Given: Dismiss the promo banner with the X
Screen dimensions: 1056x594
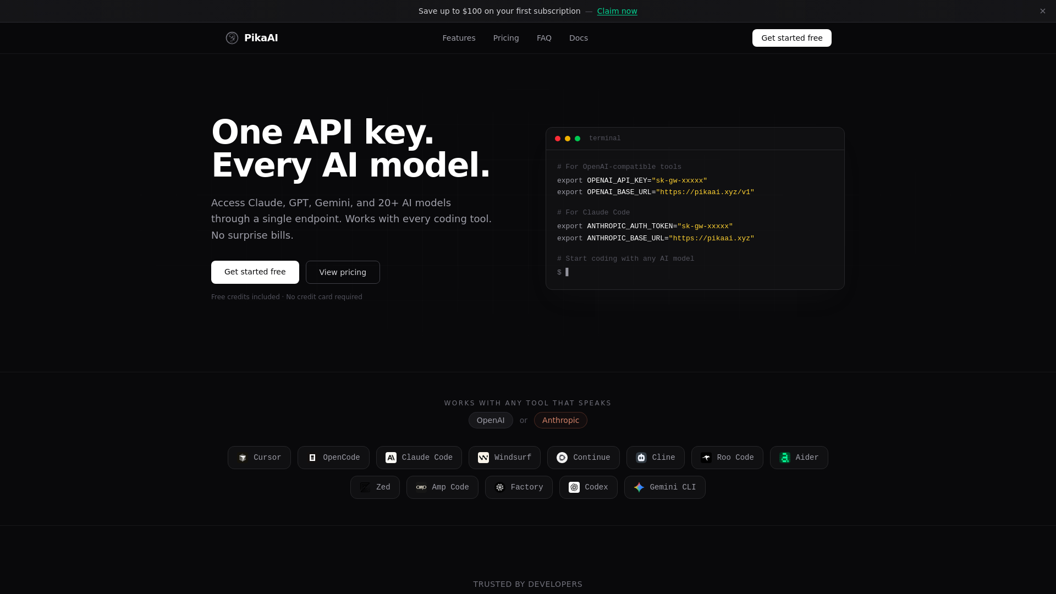Looking at the screenshot, I should (1043, 11).
